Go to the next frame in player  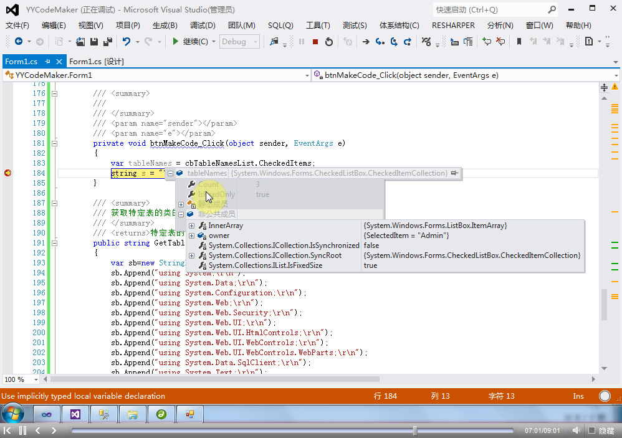coord(54,431)
